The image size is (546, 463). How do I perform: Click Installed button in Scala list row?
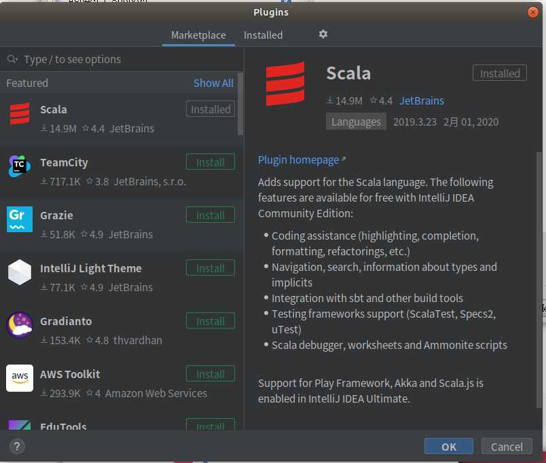coord(211,109)
